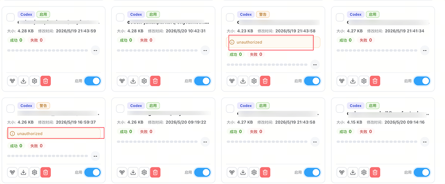Click unauthorized message on 16:59:37 card

point(54,134)
